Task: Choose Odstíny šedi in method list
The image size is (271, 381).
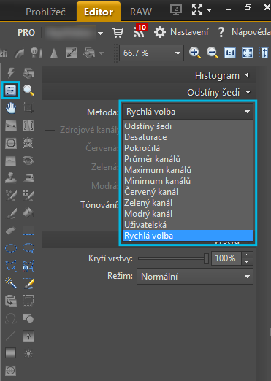Action: click(x=188, y=126)
